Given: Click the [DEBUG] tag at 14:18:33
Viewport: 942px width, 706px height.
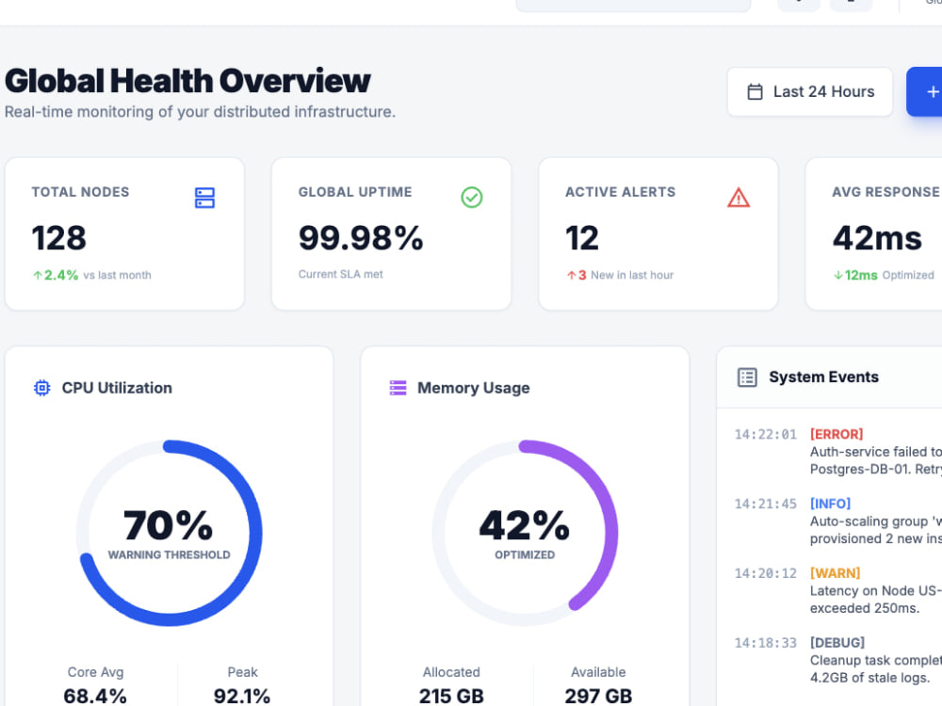Looking at the screenshot, I should (x=837, y=643).
